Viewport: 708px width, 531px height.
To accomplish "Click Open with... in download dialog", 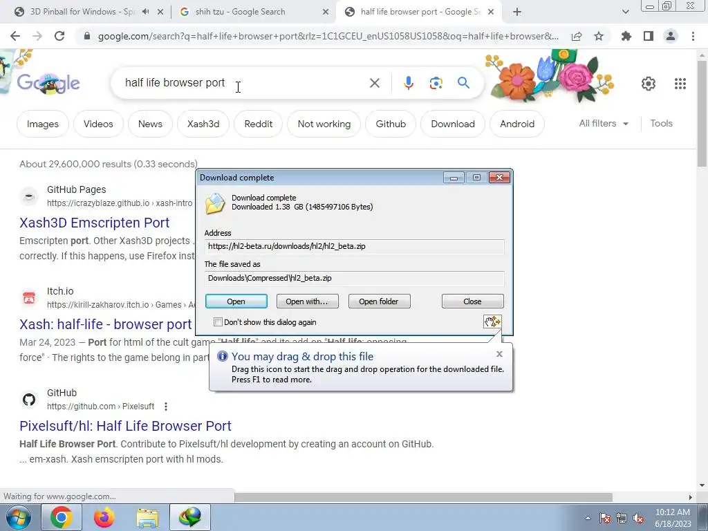I will pos(307,301).
